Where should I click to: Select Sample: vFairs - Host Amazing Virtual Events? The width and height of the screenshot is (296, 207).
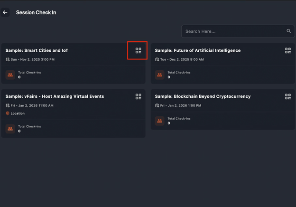tap(55, 96)
